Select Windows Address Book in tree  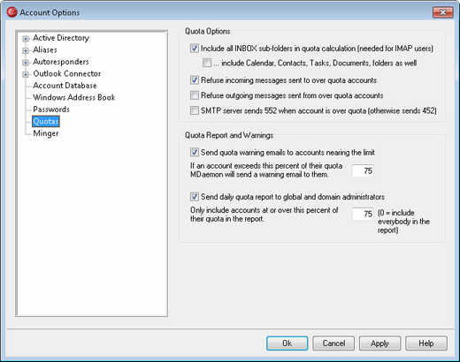point(74,97)
